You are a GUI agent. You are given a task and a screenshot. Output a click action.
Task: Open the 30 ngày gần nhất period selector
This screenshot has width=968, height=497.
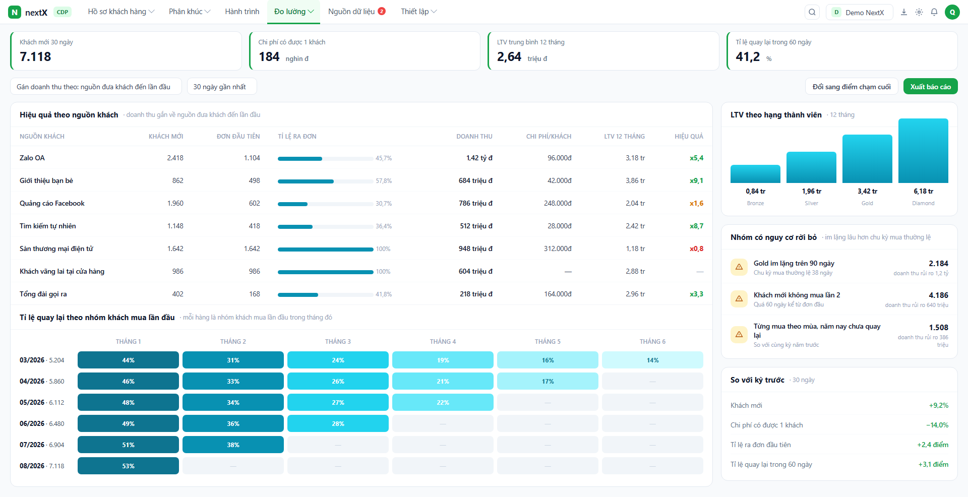tap(222, 87)
